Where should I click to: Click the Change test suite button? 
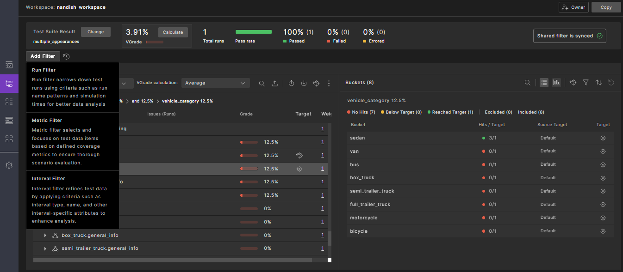tap(95, 32)
